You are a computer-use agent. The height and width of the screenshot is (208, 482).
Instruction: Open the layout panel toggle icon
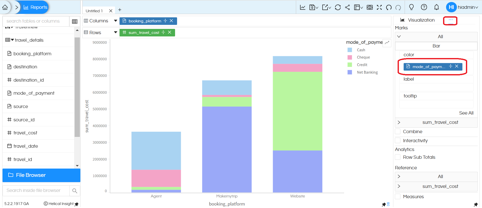[358, 7]
